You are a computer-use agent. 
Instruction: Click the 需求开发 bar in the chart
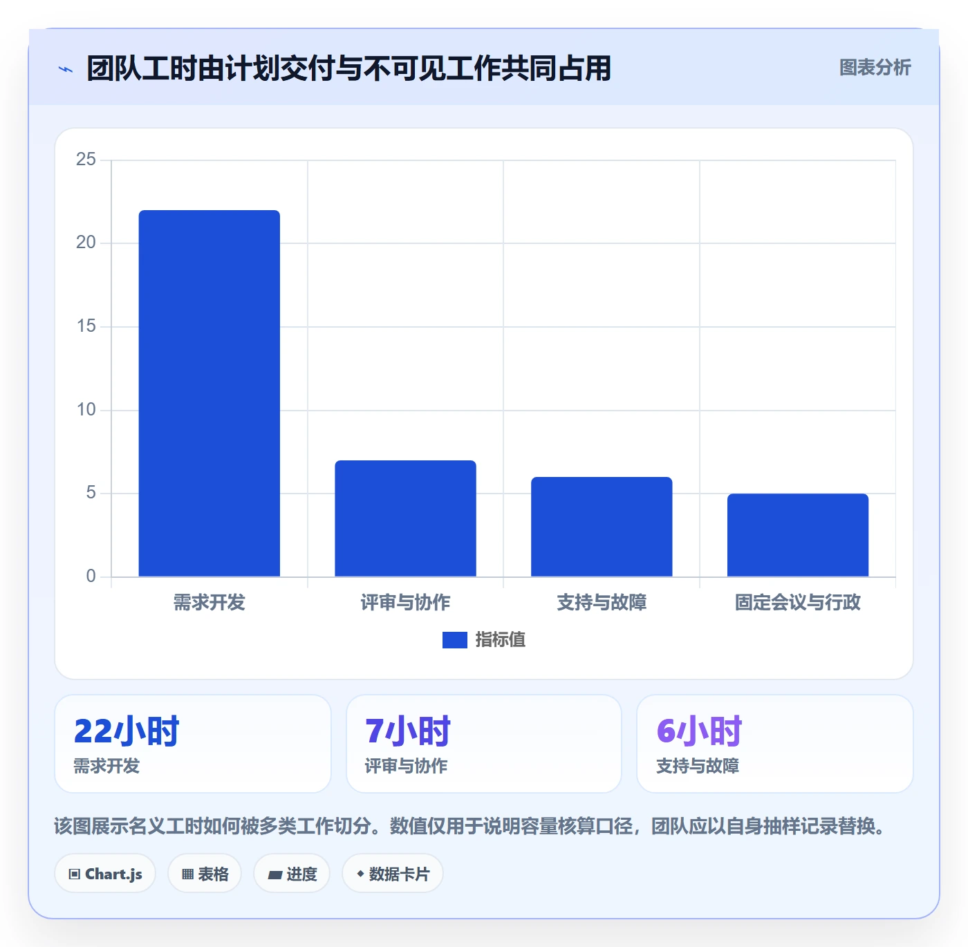click(210, 393)
